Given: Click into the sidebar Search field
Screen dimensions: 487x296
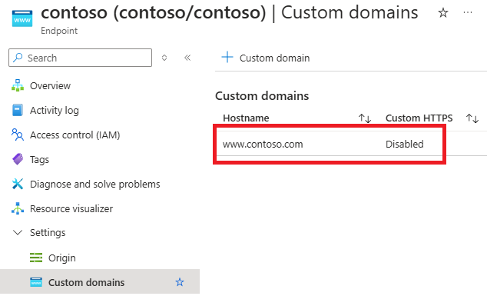Looking at the screenshot, I should tap(80, 58).
